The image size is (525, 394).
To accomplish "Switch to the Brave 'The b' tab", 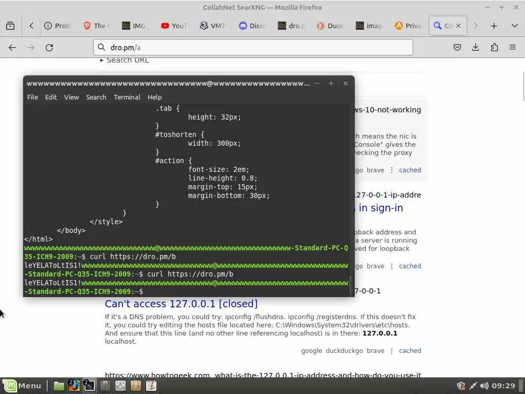I will (97, 26).
